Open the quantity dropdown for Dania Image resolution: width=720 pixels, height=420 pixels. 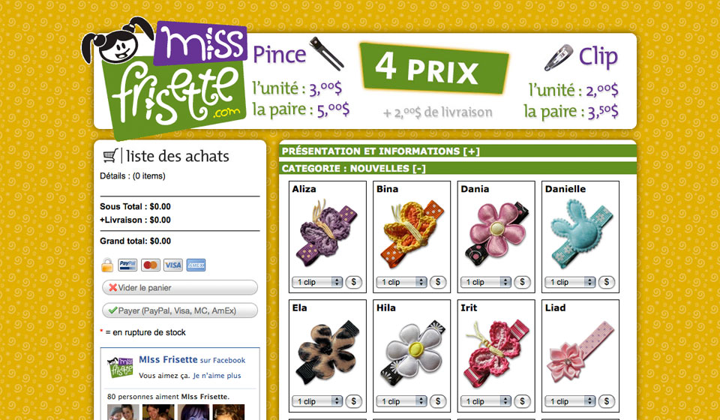[x=486, y=282]
